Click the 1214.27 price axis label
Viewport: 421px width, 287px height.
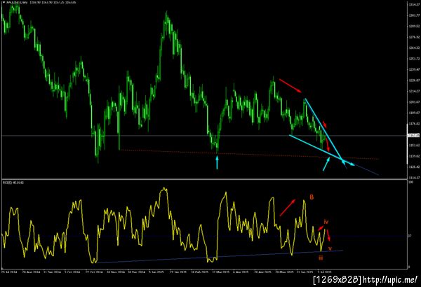pyautogui.click(x=414, y=91)
